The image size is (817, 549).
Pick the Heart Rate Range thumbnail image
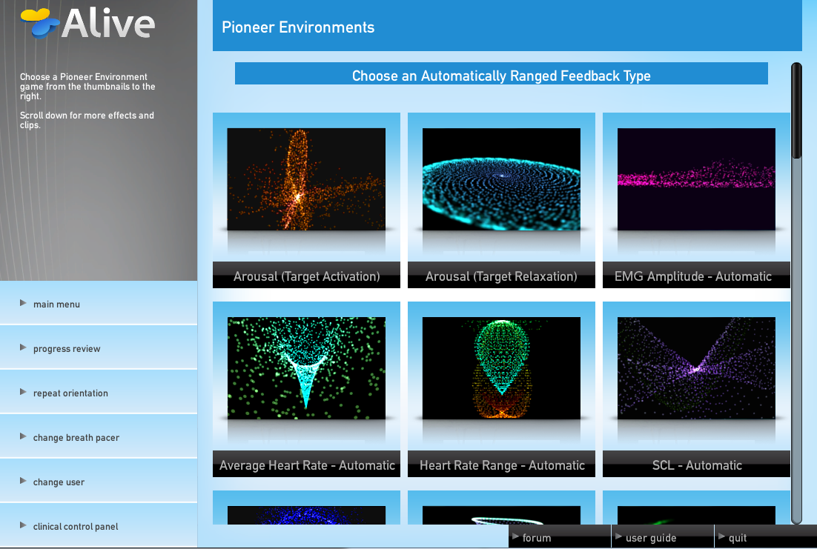coord(501,368)
